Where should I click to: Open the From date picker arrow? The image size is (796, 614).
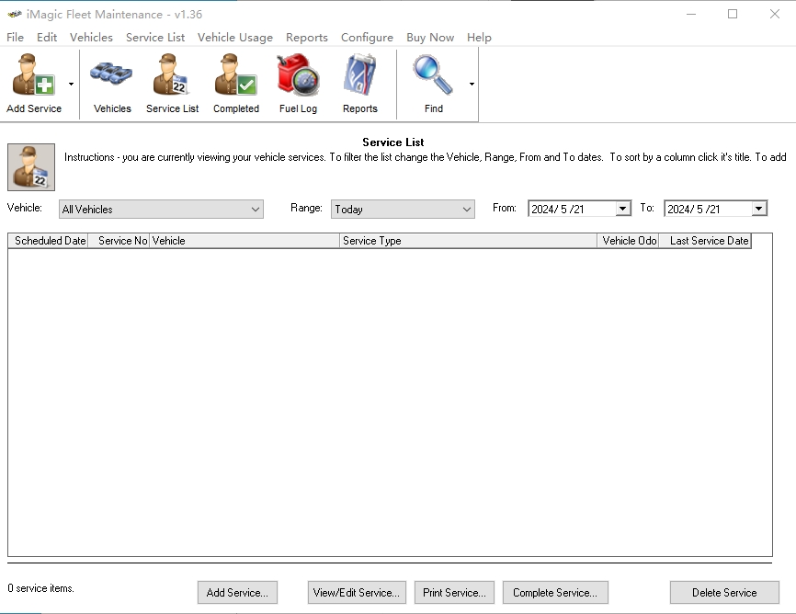(622, 209)
